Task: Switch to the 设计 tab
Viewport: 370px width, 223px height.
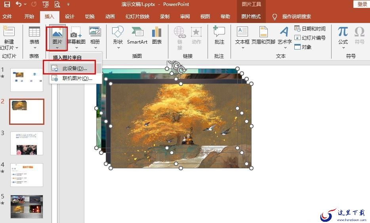Action: click(69, 17)
